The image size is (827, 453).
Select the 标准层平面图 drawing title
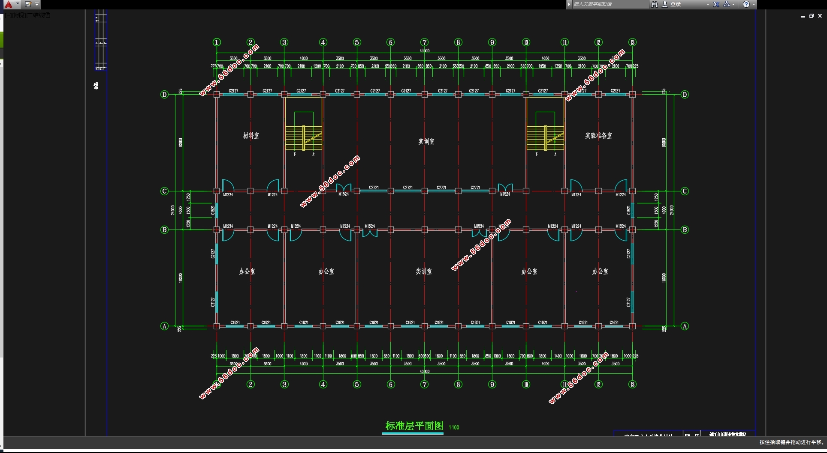tap(414, 426)
